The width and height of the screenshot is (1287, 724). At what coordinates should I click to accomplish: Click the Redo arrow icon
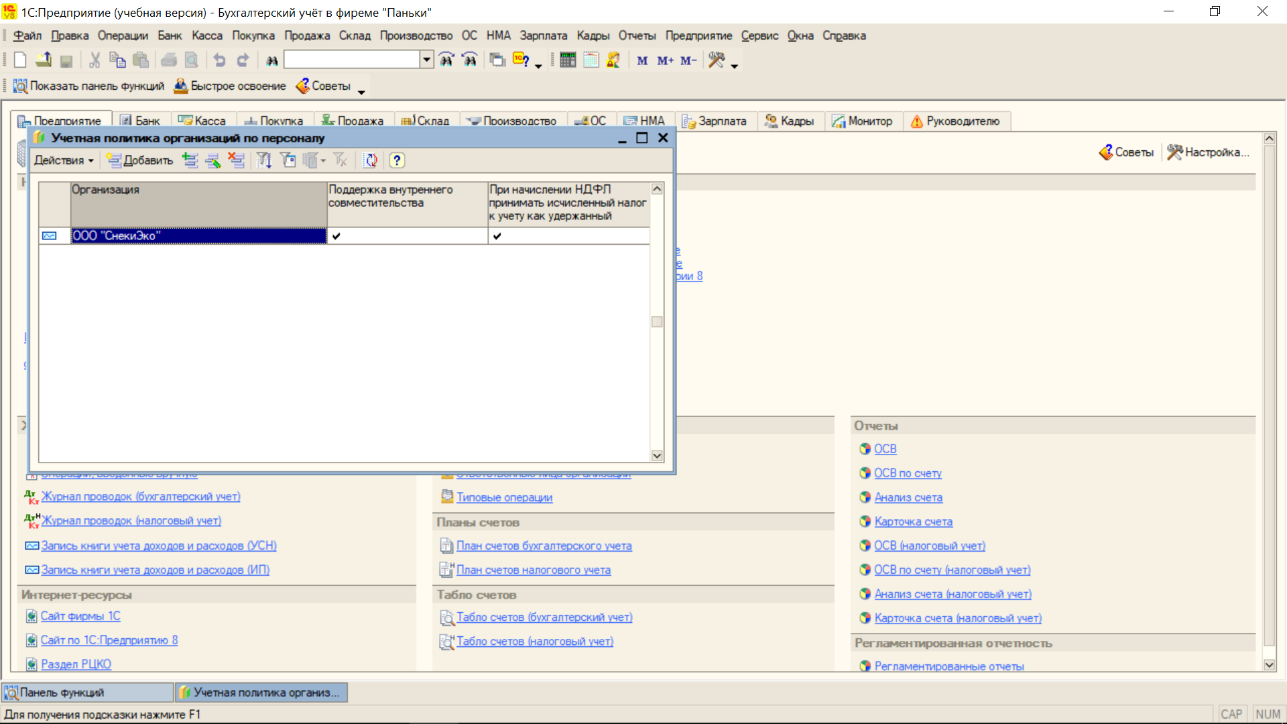point(243,60)
